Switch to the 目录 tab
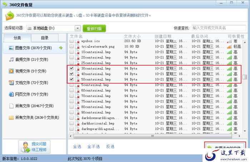 tap(45, 38)
